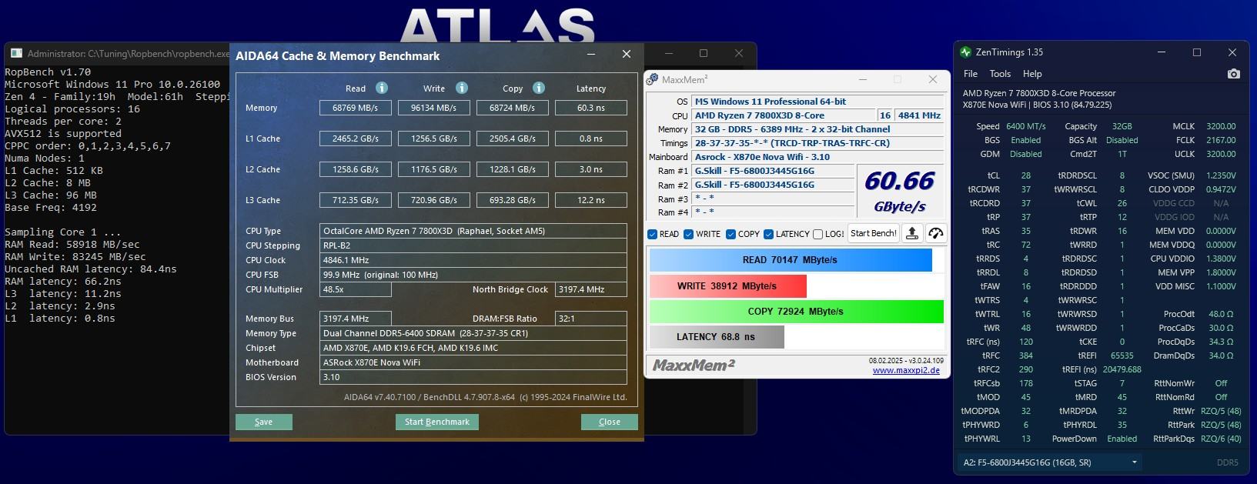The height and width of the screenshot is (484, 1257).
Task: Click the L2 Cache Write 1176.5 GB/s field
Action: tap(434, 169)
